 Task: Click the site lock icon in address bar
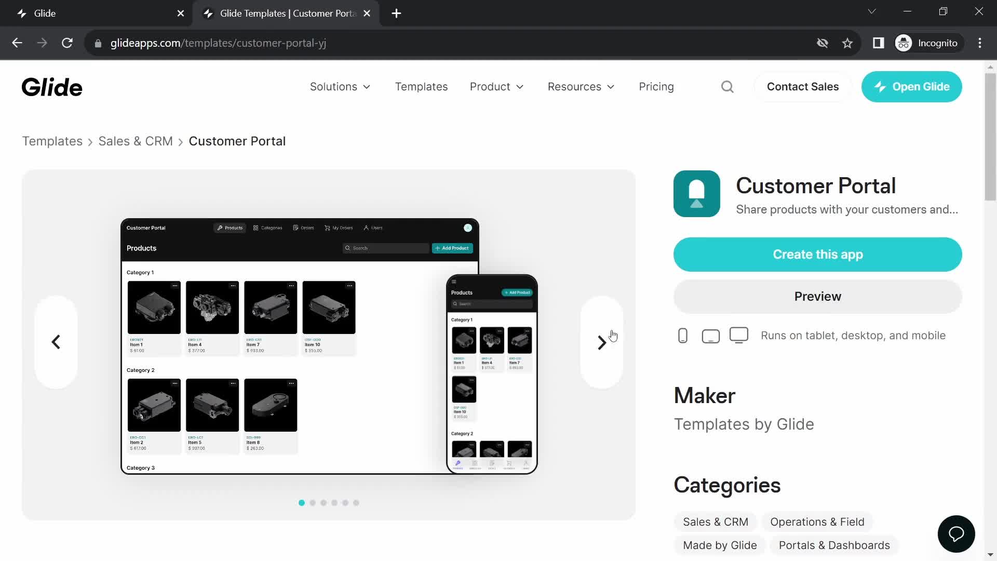[98, 44]
